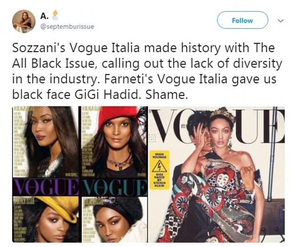Expand the tweet options chevron menu
Image resolution: width=294 pixels, height=247 pixels.
280,21
